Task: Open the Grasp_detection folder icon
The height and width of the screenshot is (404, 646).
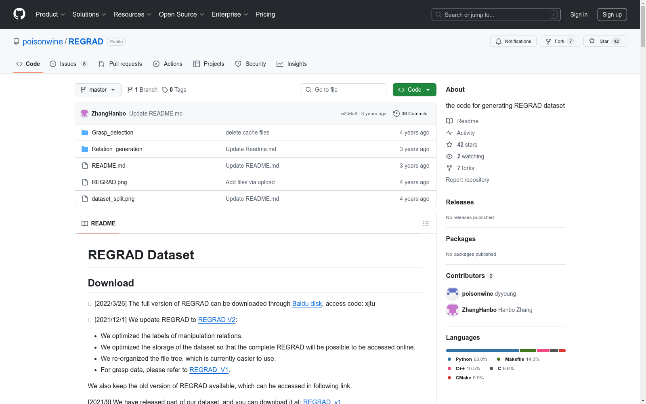Action: (x=85, y=133)
